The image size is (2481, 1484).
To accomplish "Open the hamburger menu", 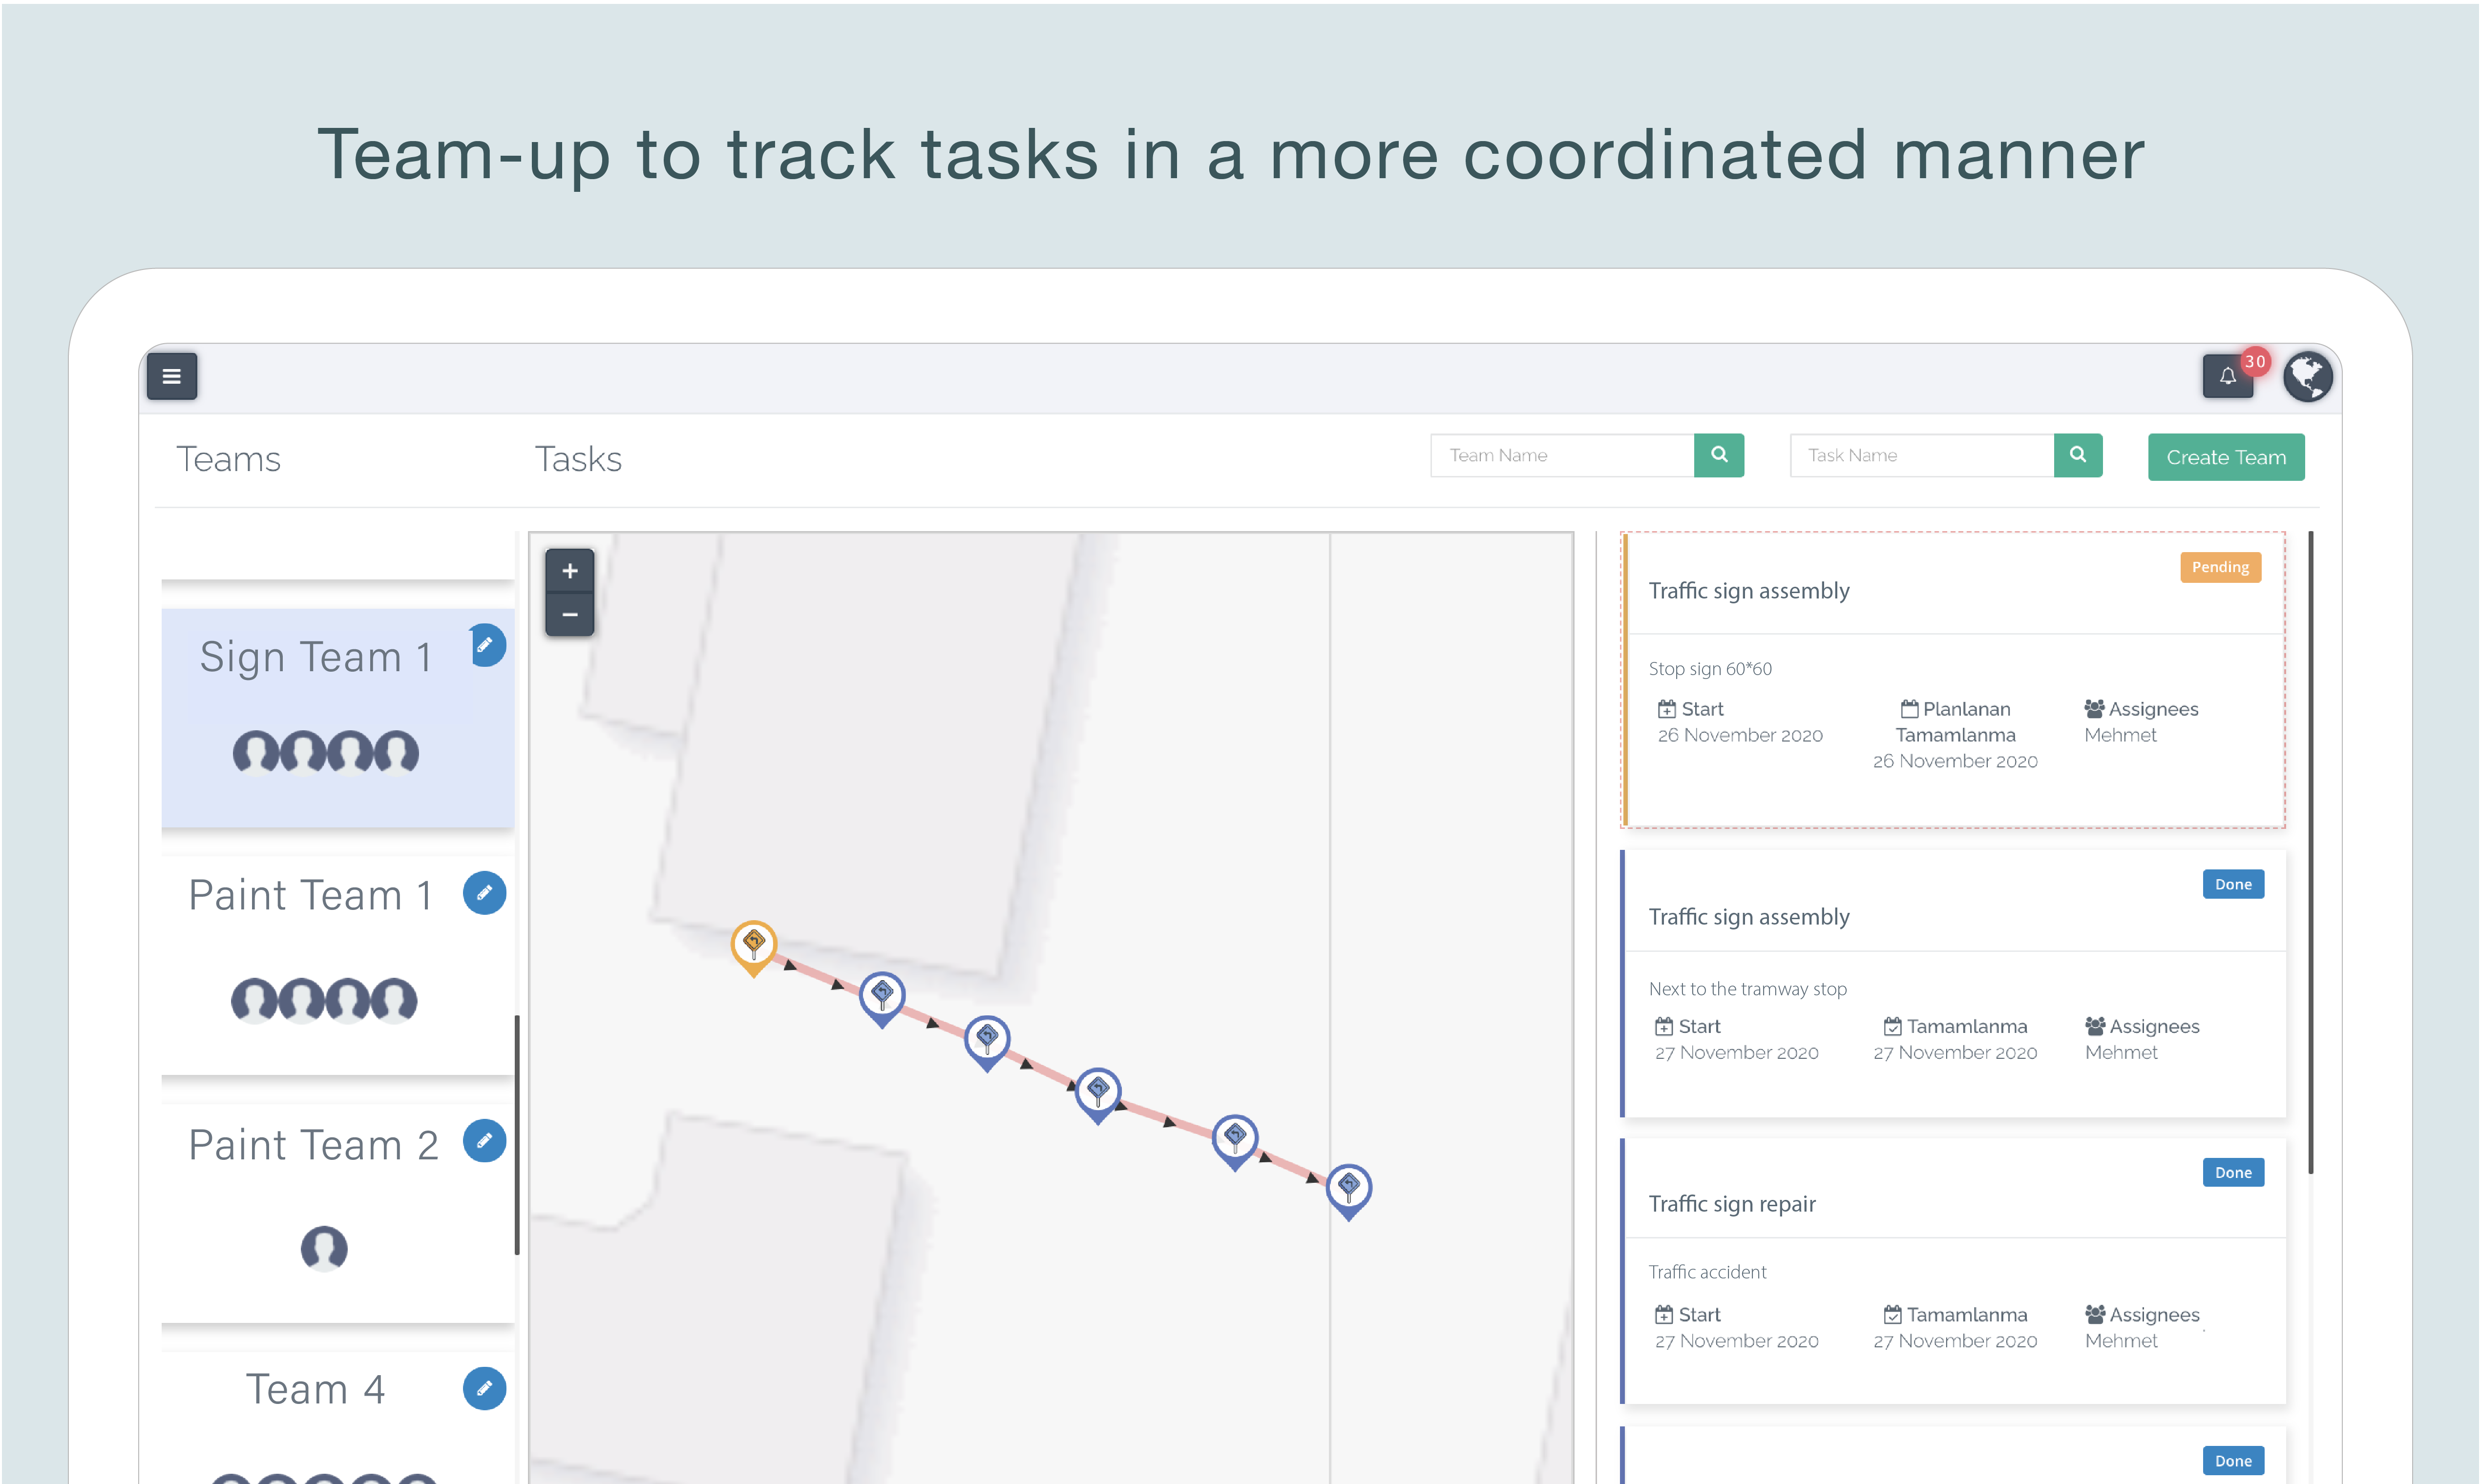I will click(x=171, y=376).
